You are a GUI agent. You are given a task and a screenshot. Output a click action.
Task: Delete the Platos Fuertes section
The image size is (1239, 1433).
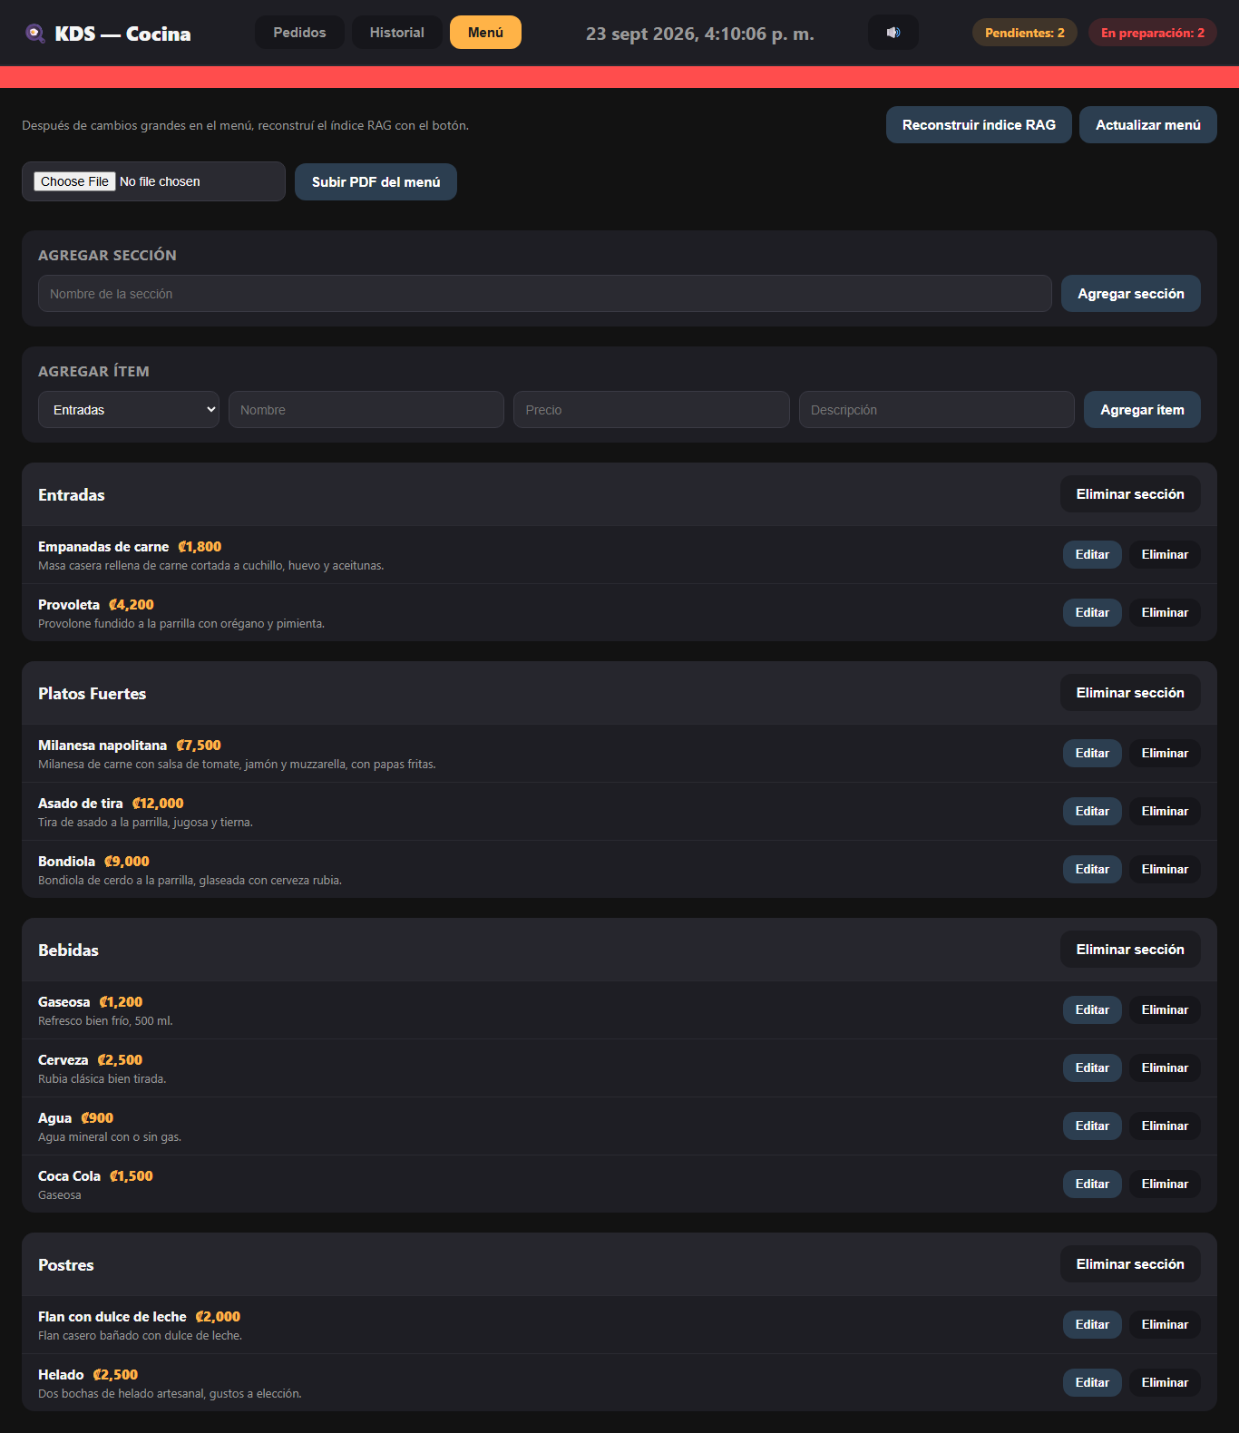(x=1130, y=693)
